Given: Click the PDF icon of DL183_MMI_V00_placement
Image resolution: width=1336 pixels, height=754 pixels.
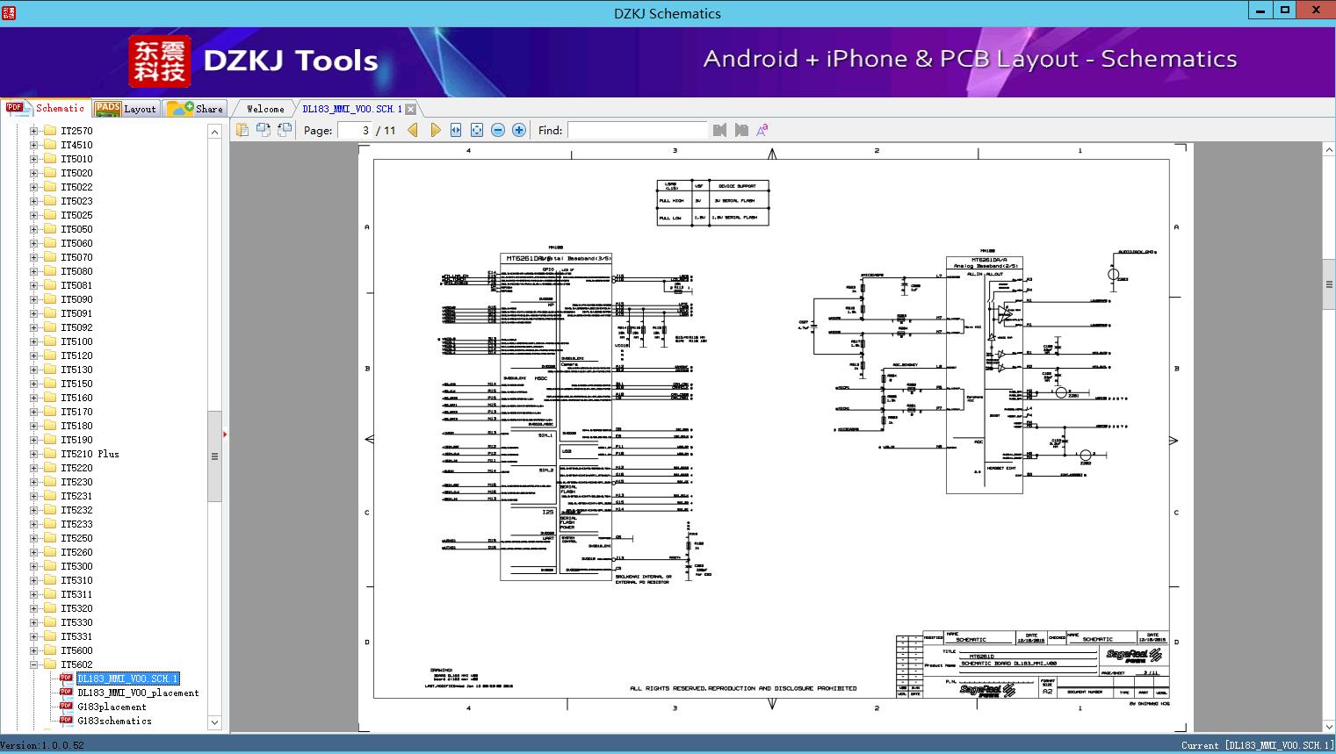Looking at the screenshot, I should point(66,693).
